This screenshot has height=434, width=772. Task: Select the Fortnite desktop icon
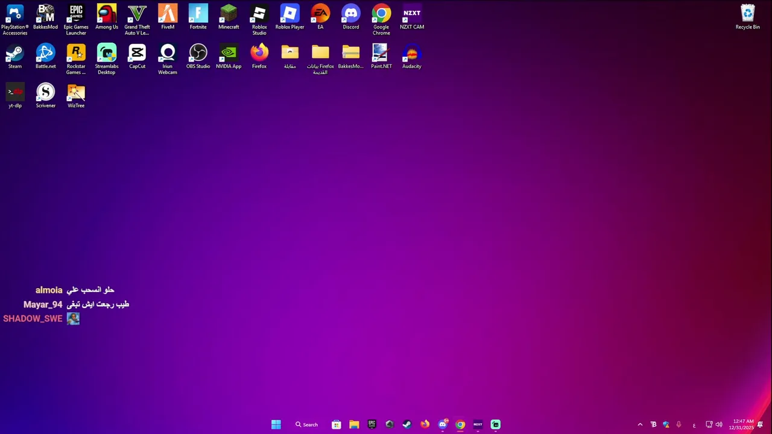click(x=198, y=17)
